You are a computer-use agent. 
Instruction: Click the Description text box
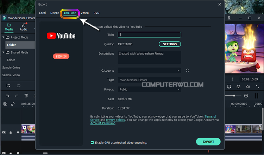pyautogui.click(x=149, y=57)
